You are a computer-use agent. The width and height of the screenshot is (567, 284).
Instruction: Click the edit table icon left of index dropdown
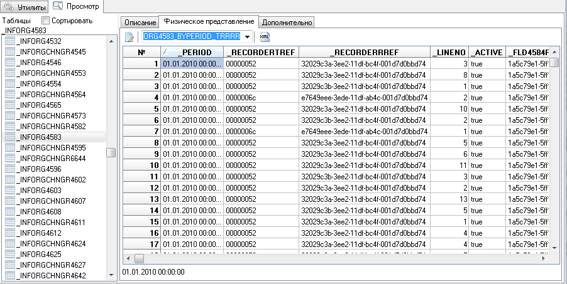pyautogui.click(x=129, y=37)
